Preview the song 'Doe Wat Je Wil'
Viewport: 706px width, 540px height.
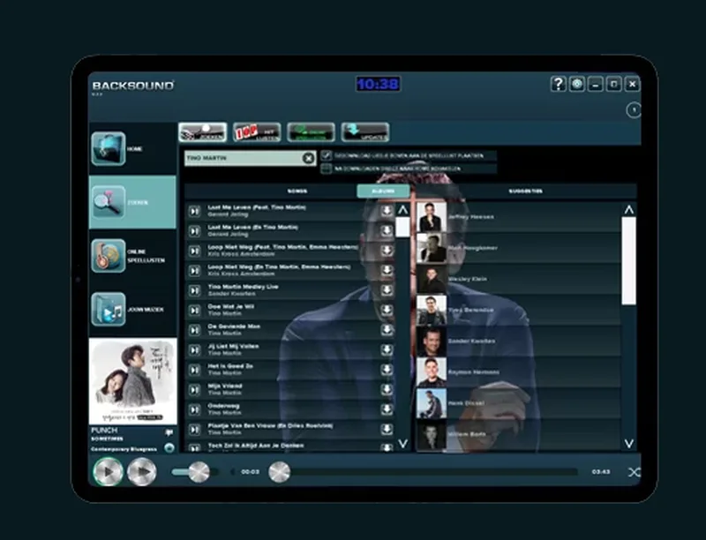coord(194,310)
